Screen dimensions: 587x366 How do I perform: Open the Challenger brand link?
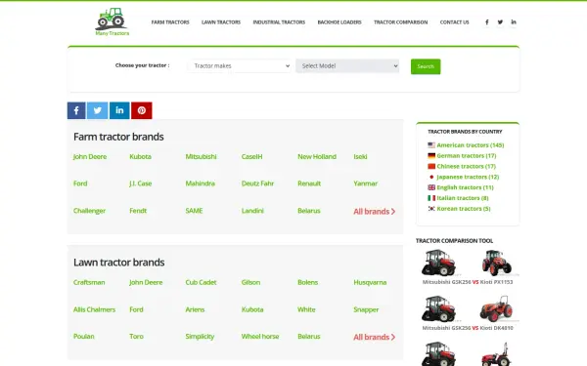89,211
